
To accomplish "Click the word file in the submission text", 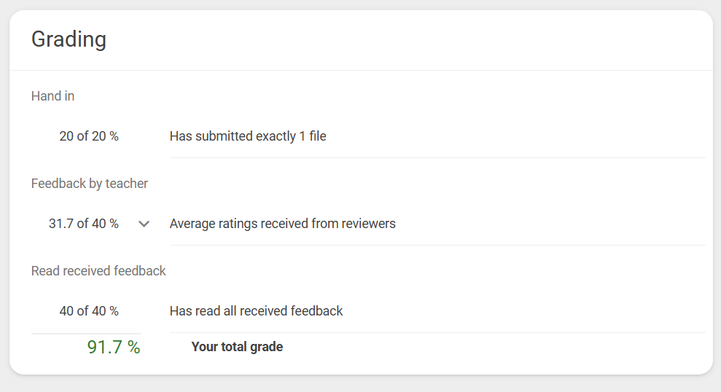I will coord(318,136).
